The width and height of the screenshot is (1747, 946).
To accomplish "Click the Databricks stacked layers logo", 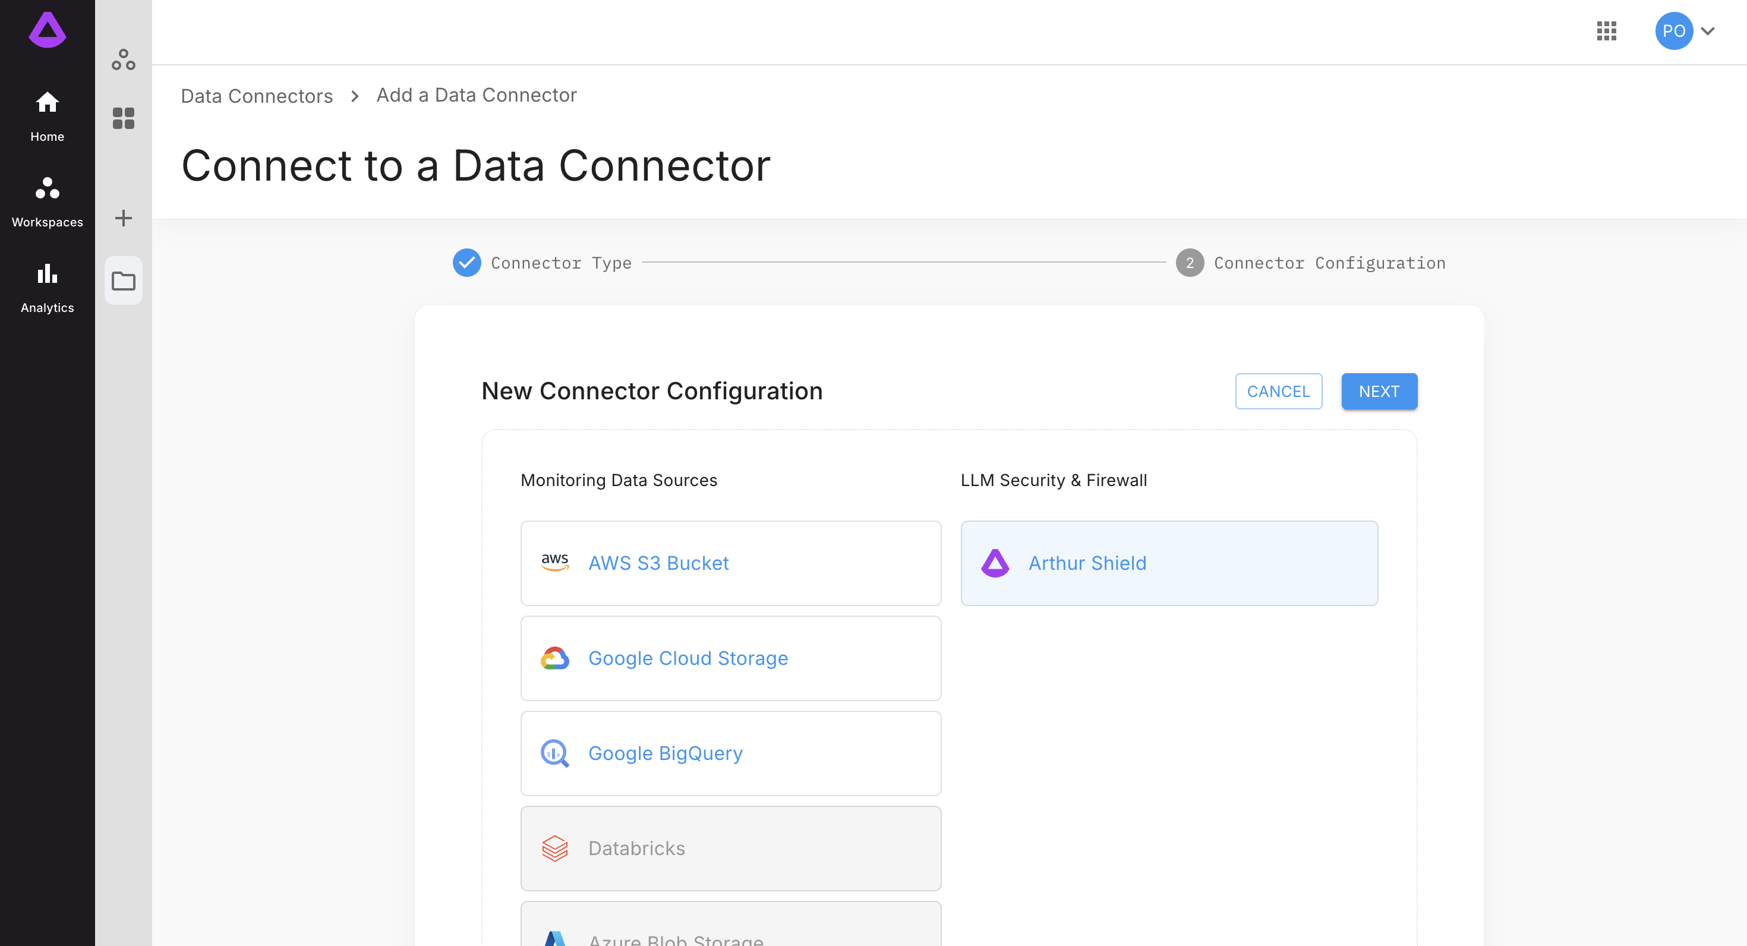I will pos(555,848).
